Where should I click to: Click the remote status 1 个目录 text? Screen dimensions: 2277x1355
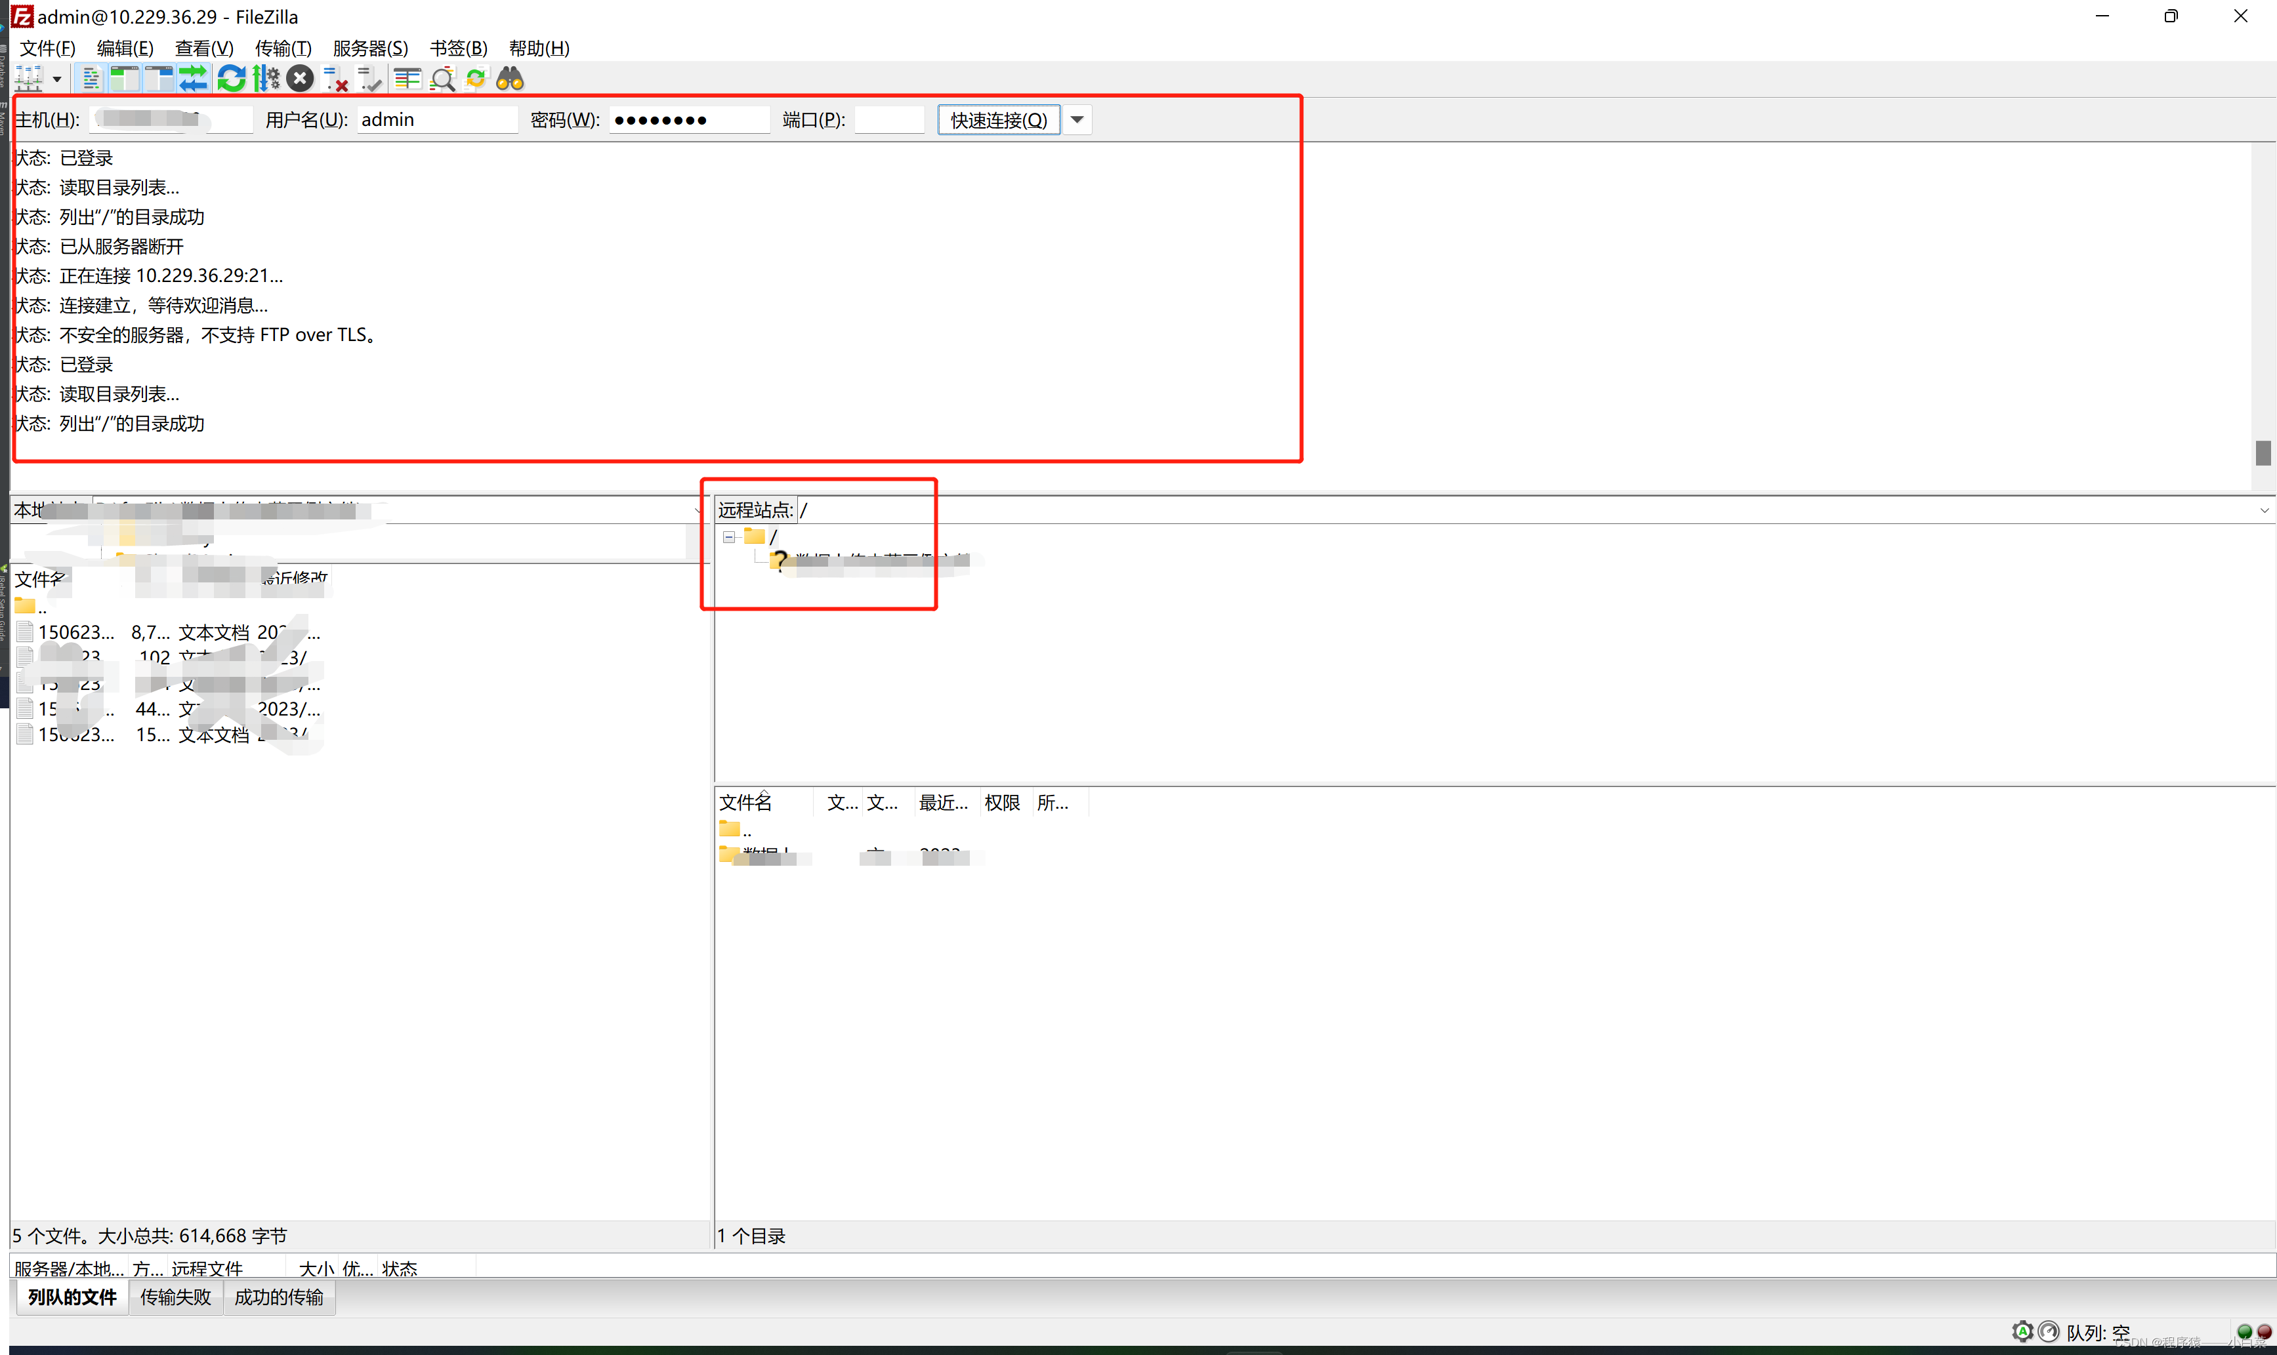coord(752,1236)
